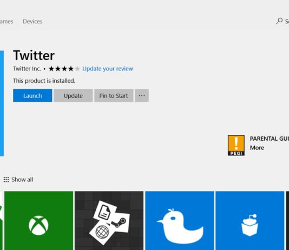This screenshot has width=289, height=250.
Task: Click the star rating for Twitter
Action: click(64, 69)
